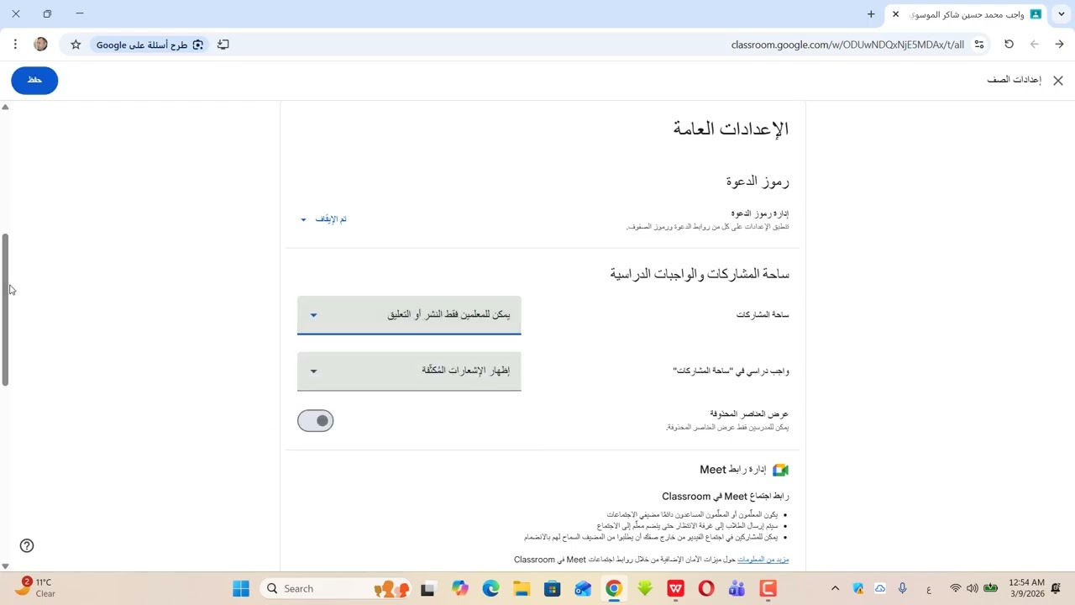Click the OneDrive cloud tray icon
The image size is (1075, 605).
pos(880,589)
